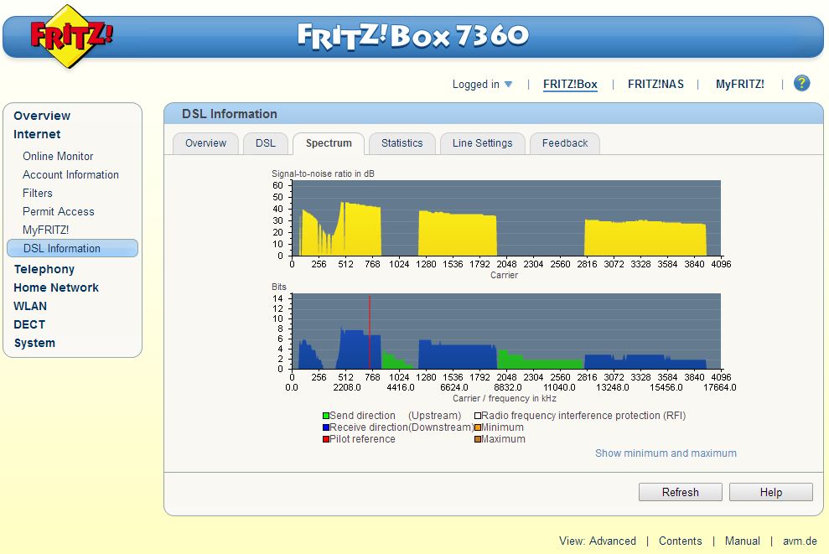The width and height of the screenshot is (829, 554).
Task: Select the Feedback tab
Action: [564, 143]
